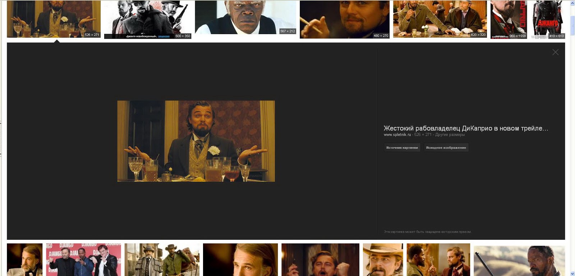Select the top thumbnail labeled 526 × 271
This screenshot has height=276, width=575.
tap(54, 19)
